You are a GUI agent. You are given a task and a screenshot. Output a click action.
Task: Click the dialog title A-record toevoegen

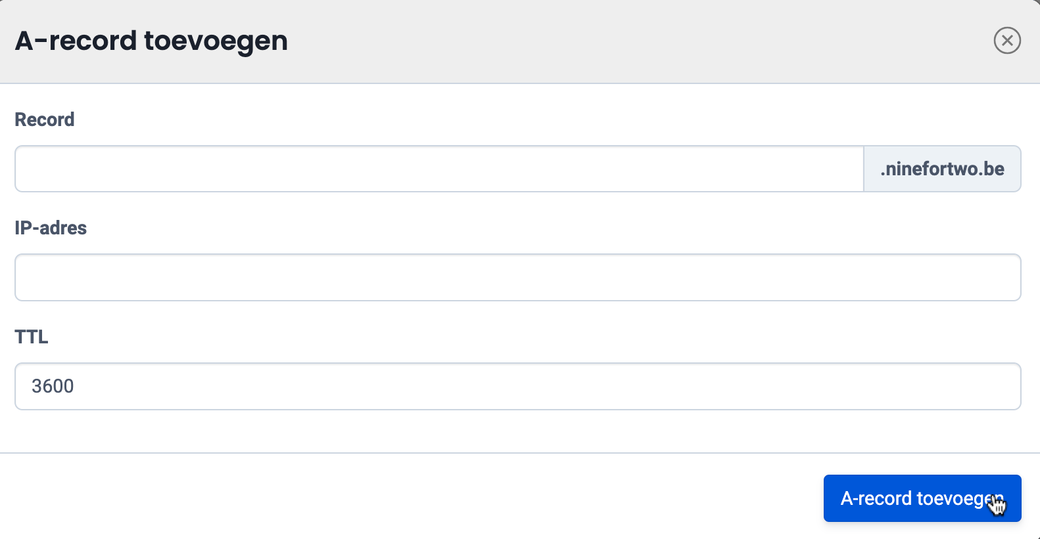click(151, 41)
